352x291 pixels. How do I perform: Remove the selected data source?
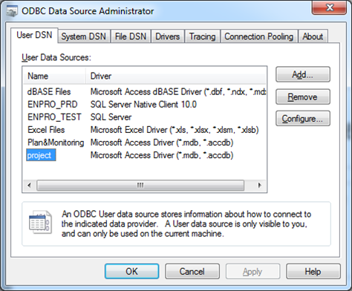[x=303, y=97]
